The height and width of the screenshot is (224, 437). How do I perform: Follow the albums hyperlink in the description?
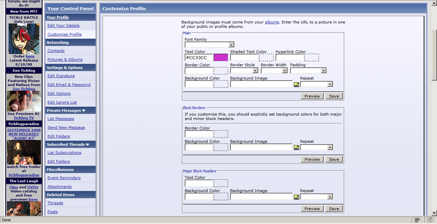click(x=272, y=22)
